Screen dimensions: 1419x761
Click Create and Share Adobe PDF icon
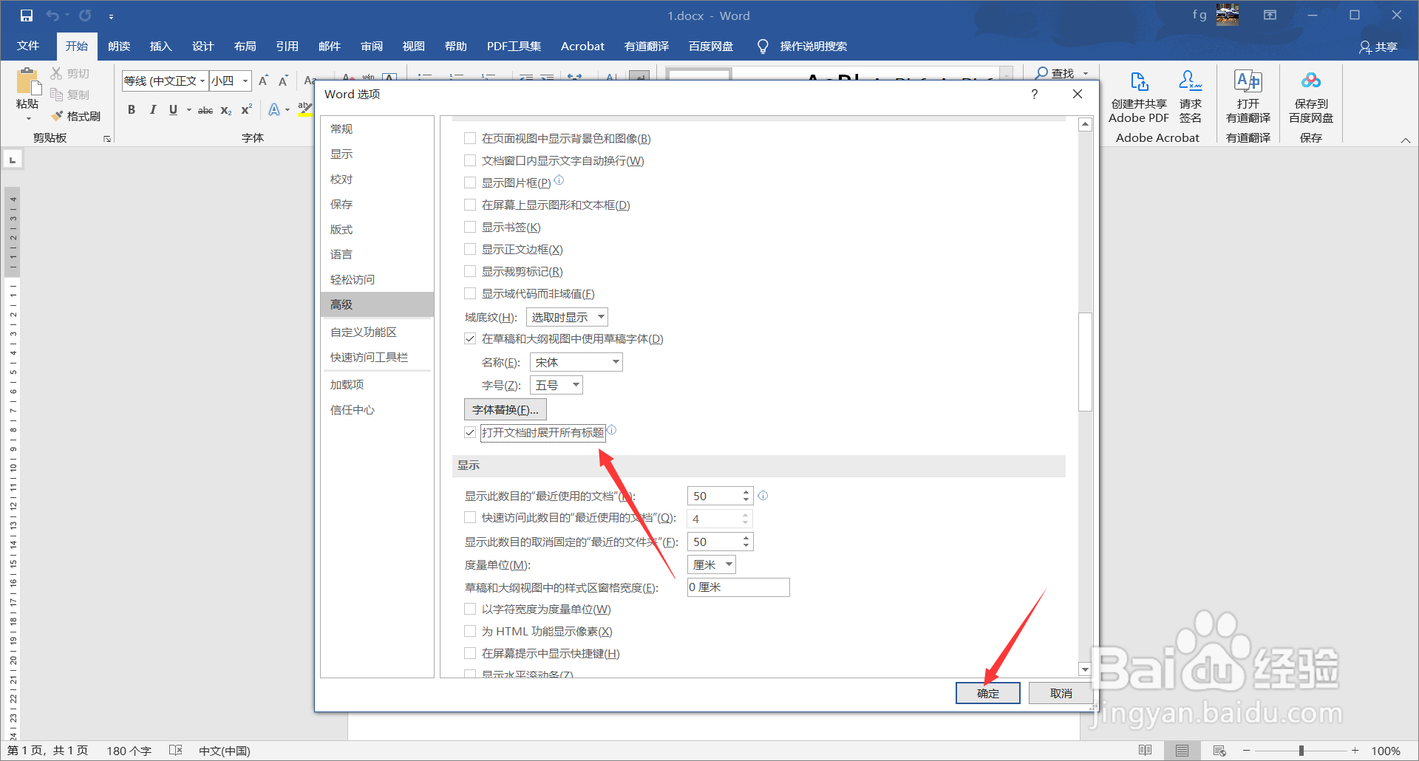[x=1139, y=81]
